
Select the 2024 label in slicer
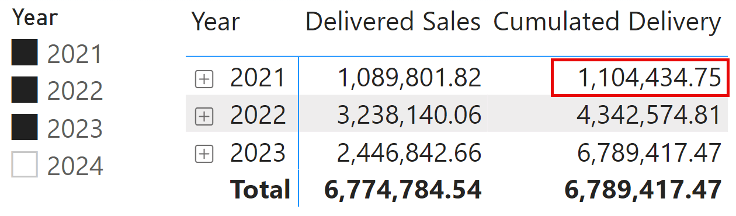[x=75, y=166]
